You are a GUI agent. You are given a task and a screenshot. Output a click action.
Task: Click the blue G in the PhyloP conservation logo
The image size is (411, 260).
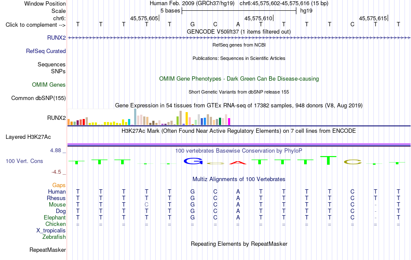coord(193,161)
